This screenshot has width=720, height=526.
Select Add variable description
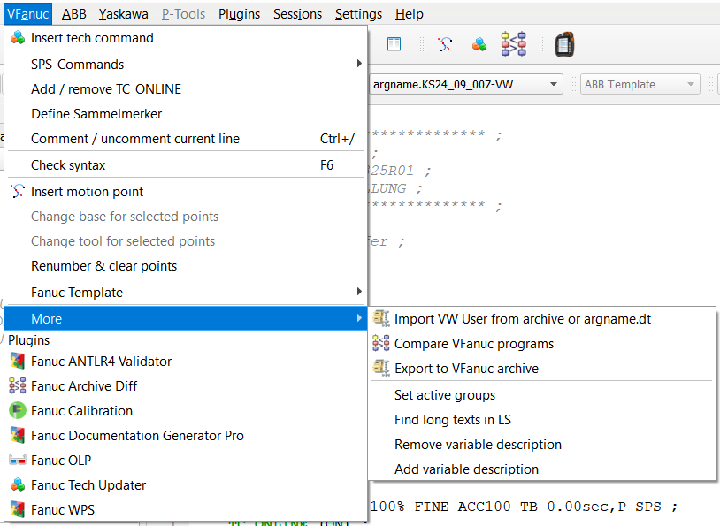click(542, 469)
